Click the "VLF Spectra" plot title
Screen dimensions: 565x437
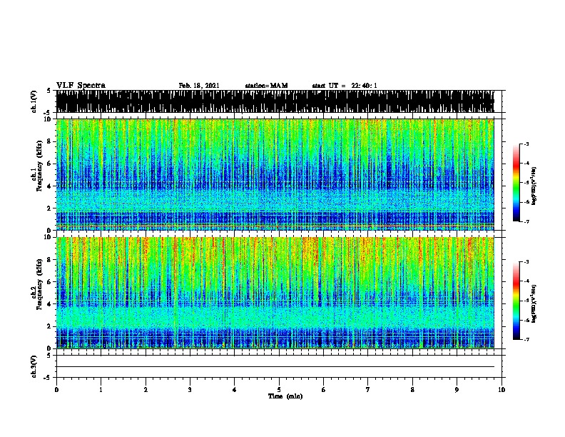click(81, 86)
